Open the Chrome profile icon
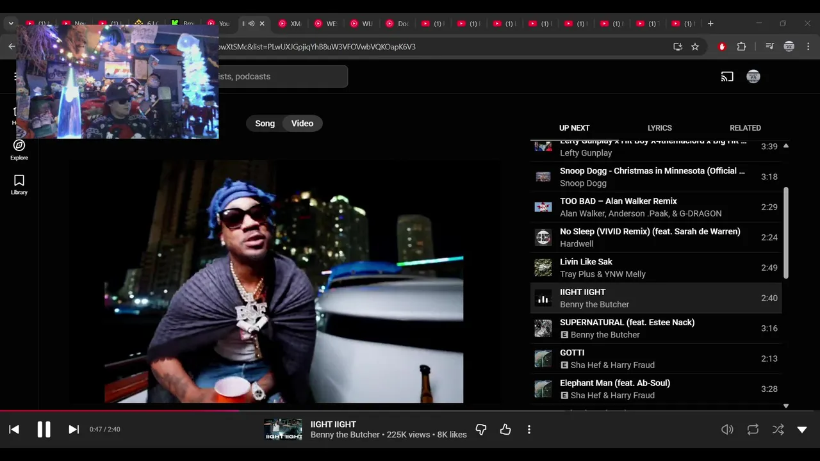This screenshot has width=820, height=461. pos(789,47)
